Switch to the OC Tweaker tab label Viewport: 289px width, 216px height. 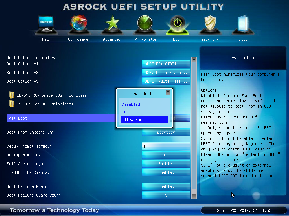tap(79, 39)
